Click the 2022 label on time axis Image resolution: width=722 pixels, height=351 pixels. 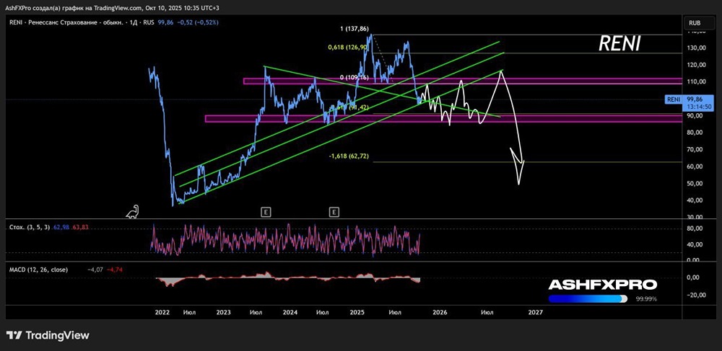162,312
